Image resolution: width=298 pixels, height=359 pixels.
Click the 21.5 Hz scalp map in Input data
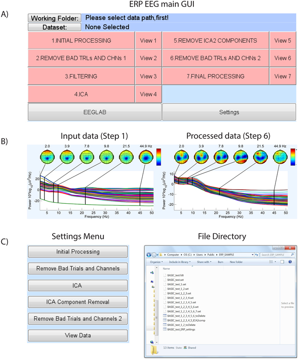pos(126,157)
